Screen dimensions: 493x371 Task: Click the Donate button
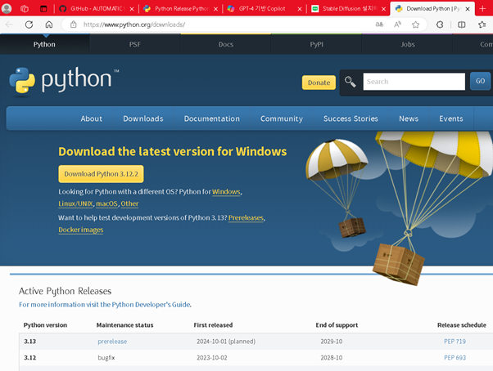tap(319, 83)
